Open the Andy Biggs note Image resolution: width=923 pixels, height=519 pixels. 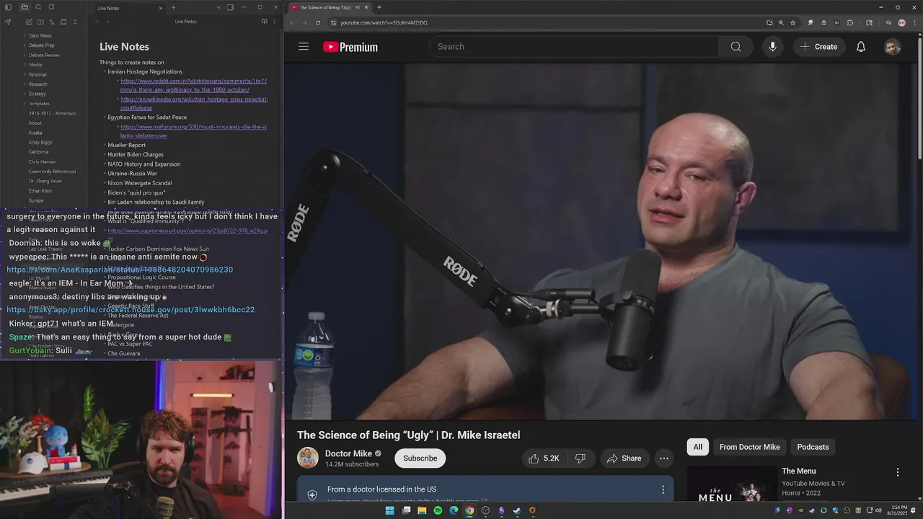pyautogui.click(x=40, y=143)
